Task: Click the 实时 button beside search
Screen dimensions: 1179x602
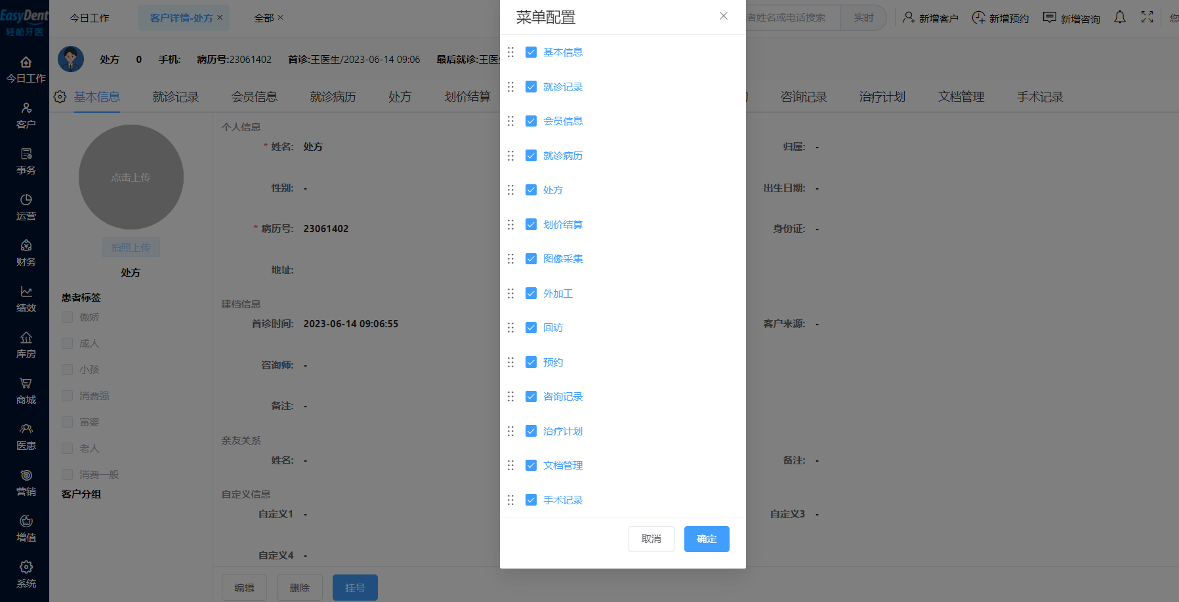Action: pos(863,18)
